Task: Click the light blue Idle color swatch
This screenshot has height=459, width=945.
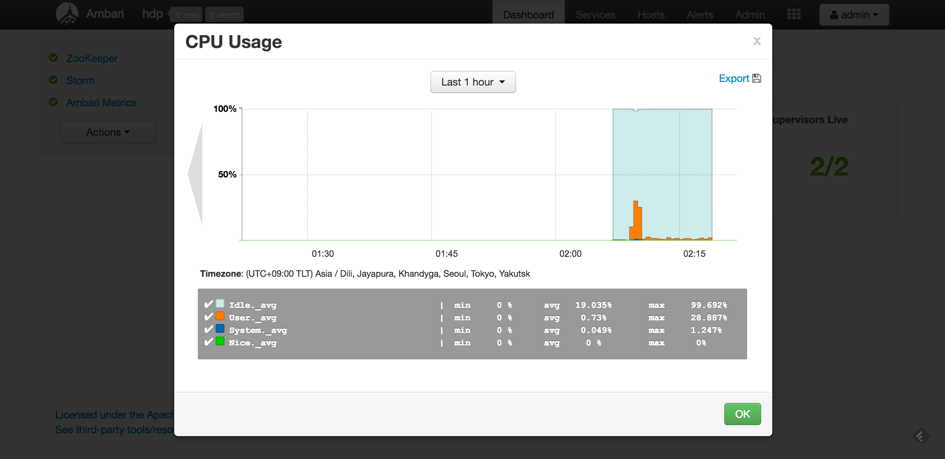Action: pos(220,303)
